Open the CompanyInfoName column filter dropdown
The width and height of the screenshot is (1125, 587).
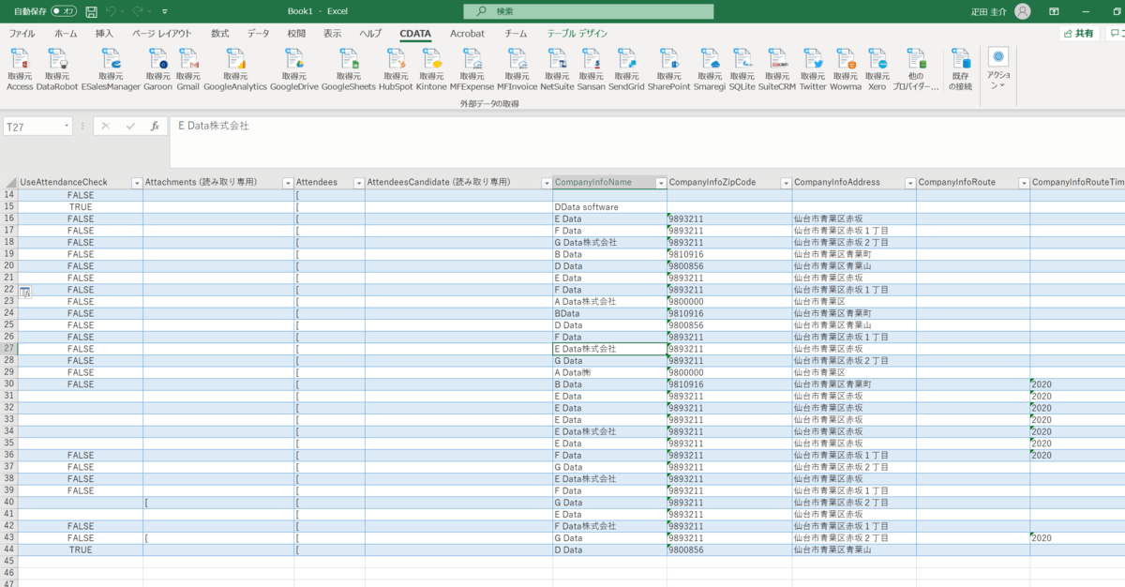pos(660,183)
